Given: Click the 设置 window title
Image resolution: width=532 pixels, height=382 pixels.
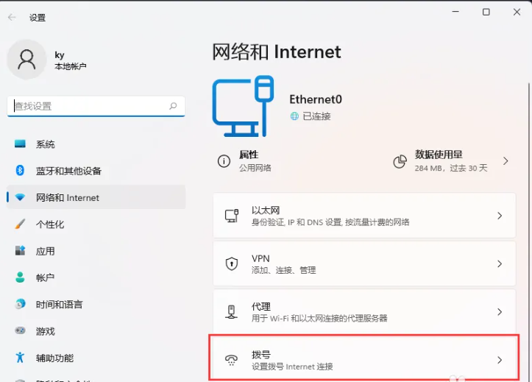Looking at the screenshot, I should pos(38,18).
